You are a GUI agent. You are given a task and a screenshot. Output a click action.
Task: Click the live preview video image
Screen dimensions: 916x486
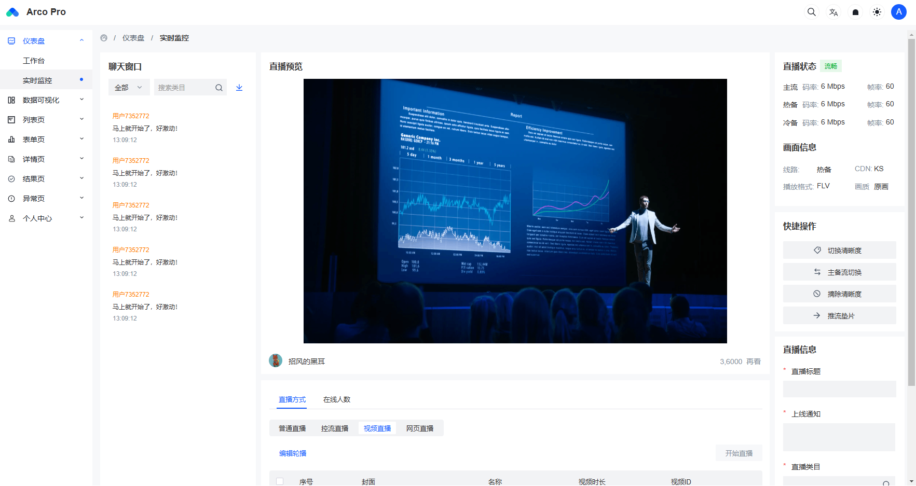point(515,211)
